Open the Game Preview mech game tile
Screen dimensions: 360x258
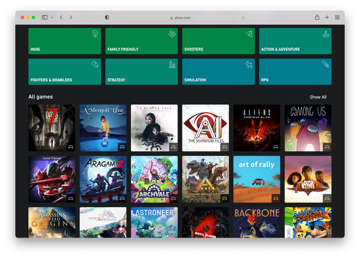pyautogui.click(x=51, y=179)
